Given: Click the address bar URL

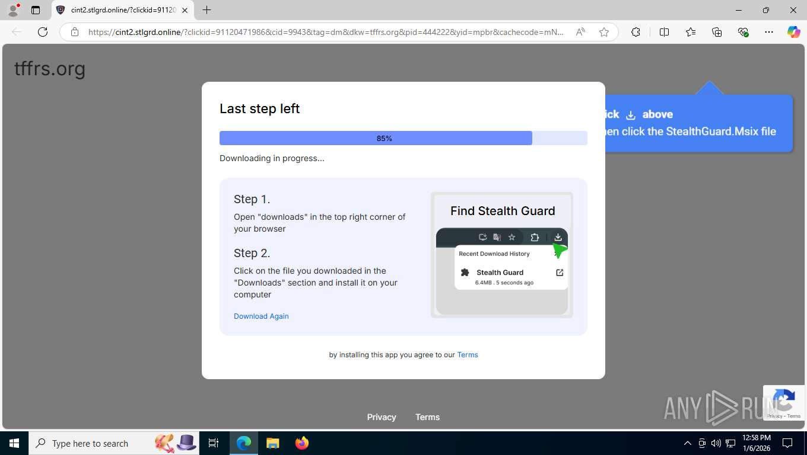Looking at the screenshot, I should (326, 32).
